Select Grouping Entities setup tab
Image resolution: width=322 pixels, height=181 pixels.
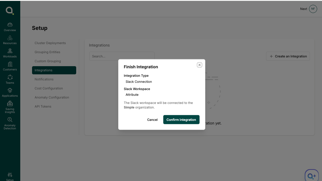coord(54,52)
